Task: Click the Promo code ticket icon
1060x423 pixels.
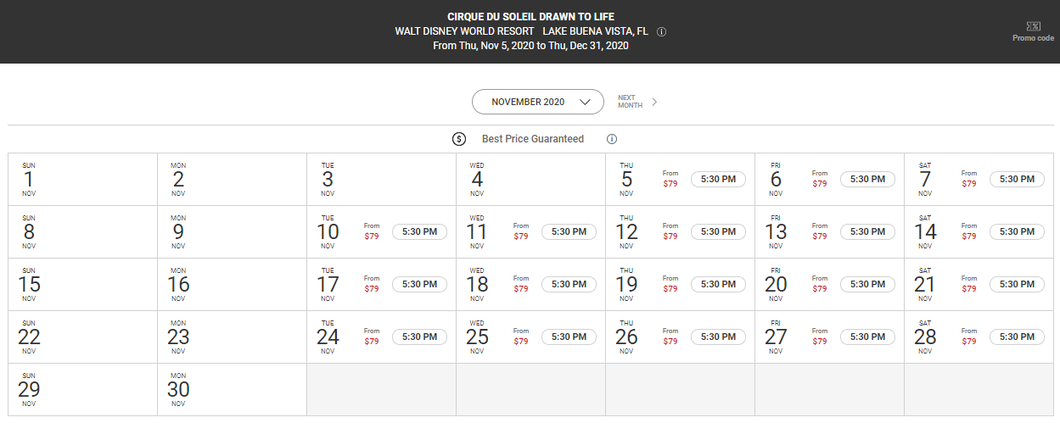Action: click(1033, 27)
